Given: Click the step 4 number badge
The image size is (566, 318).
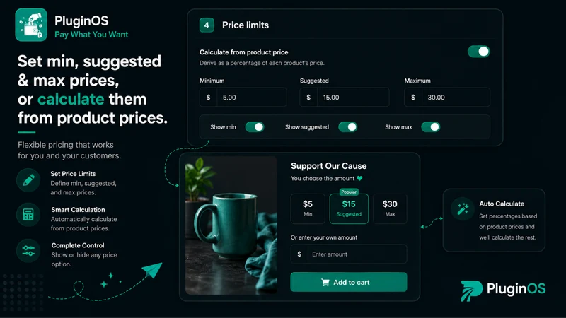Looking at the screenshot, I should tap(207, 25).
